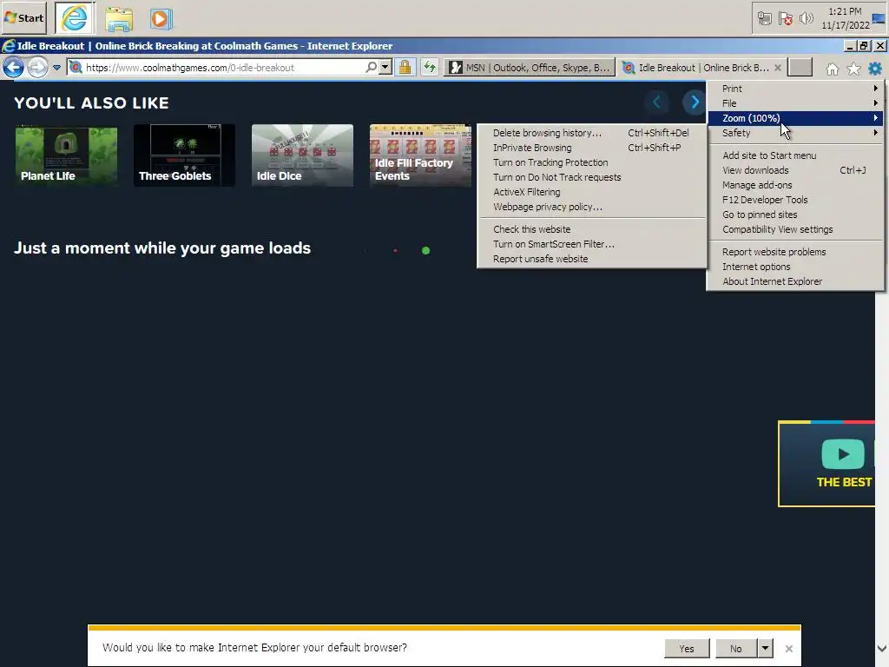Turn on Do Not Track requests
This screenshot has width=889, height=667.
(592, 177)
